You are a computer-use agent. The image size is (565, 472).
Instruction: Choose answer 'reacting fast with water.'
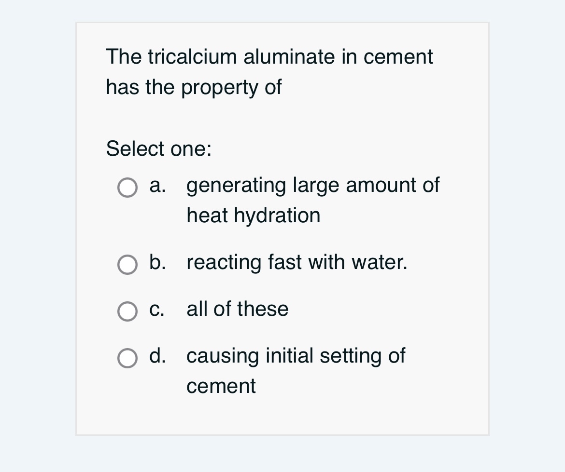pos(297,263)
